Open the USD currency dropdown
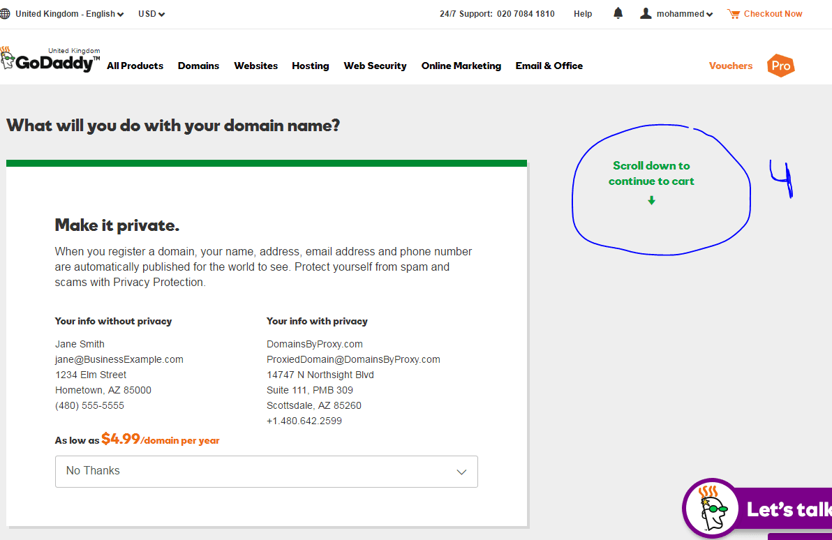This screenshot has height=540, width=832. (151, 14)
